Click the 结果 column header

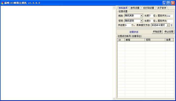pyautogui.click(x=169, y=40)
